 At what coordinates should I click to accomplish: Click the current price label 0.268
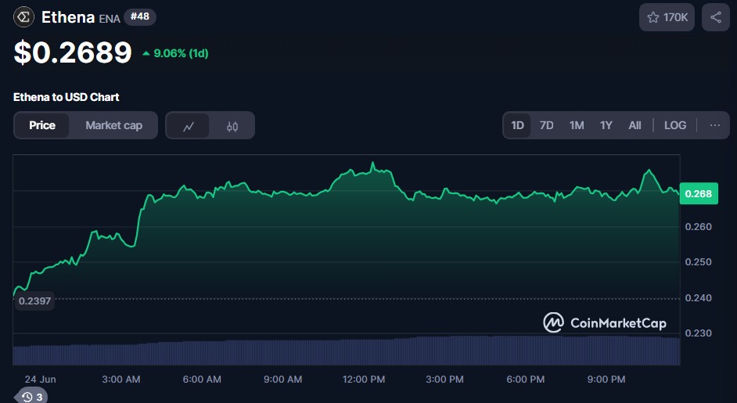click(x=699, y=193)
